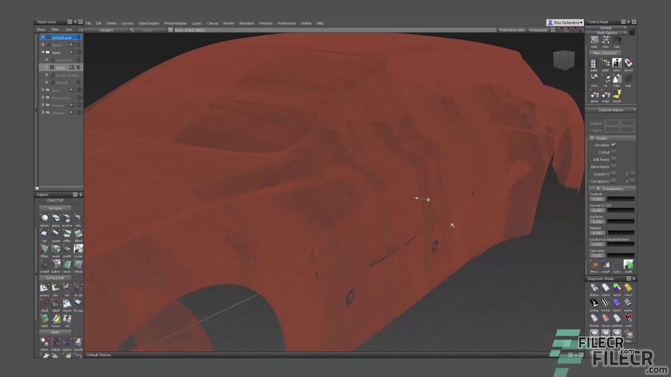Select the sphere tool in Surfaces palette
The image size is (671, 377).
44,217
